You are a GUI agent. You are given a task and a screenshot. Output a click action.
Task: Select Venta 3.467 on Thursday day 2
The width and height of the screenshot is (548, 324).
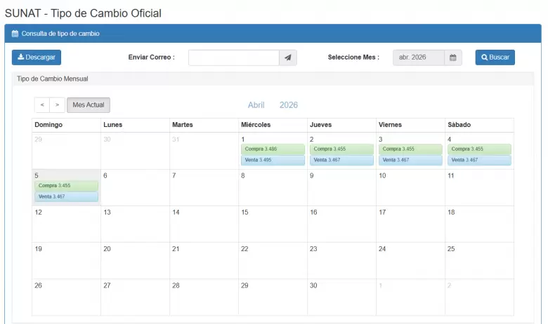[x=341, y=160]
